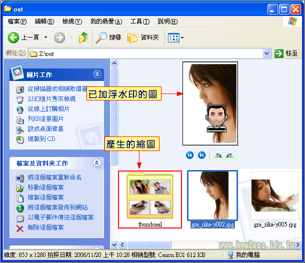Click 以幻燈片秀來檢視 link

[x=51, y=99]
